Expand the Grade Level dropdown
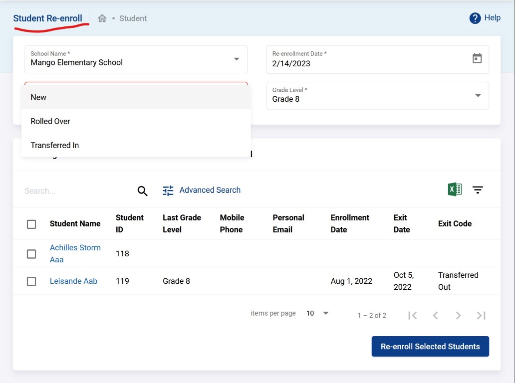 pos(478,96)
